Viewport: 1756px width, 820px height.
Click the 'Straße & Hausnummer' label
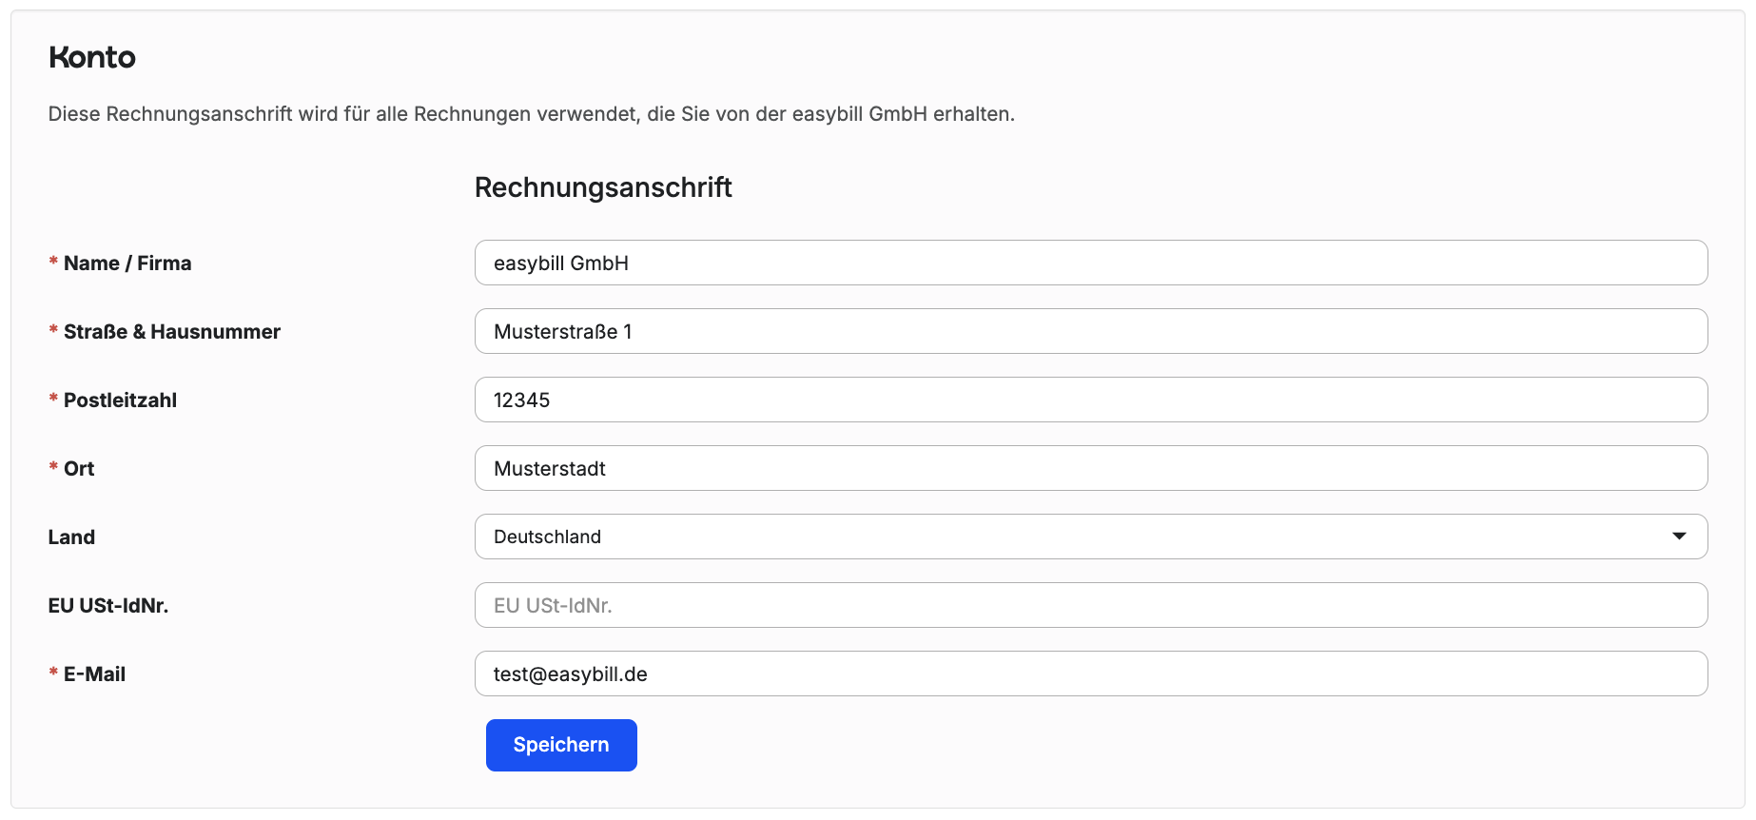coord(172,332)
